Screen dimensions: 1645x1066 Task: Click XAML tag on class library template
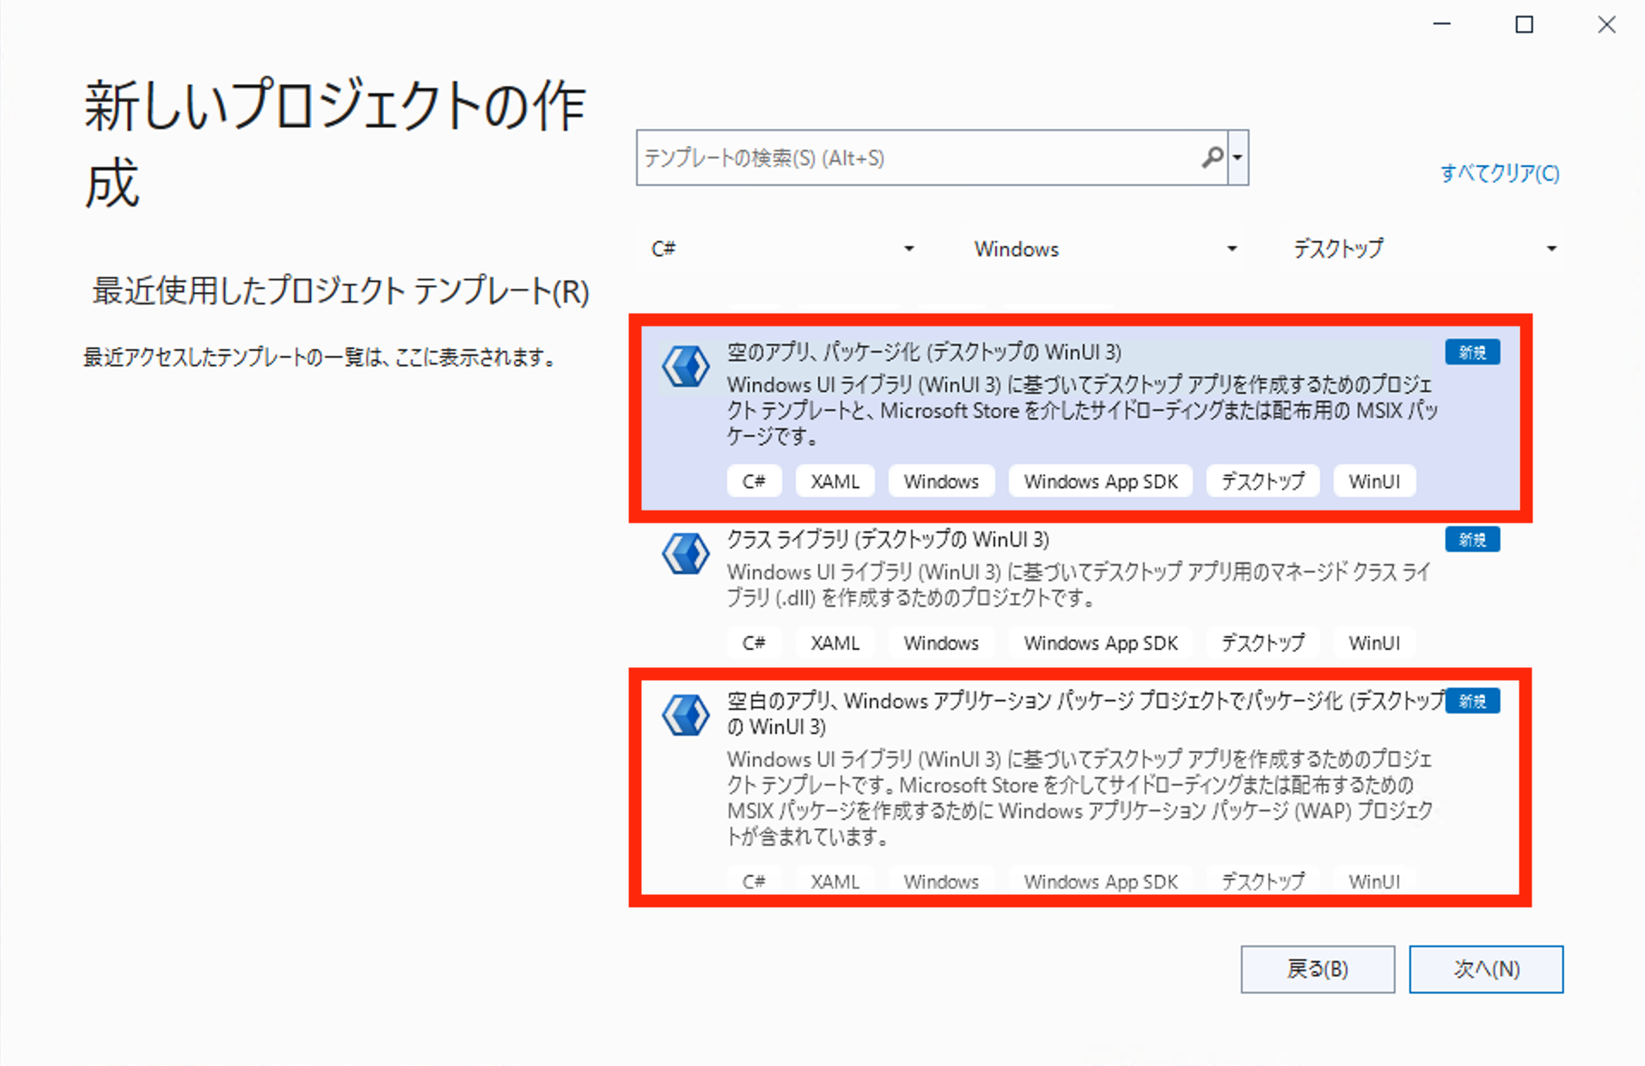click(x=835, y=643)
